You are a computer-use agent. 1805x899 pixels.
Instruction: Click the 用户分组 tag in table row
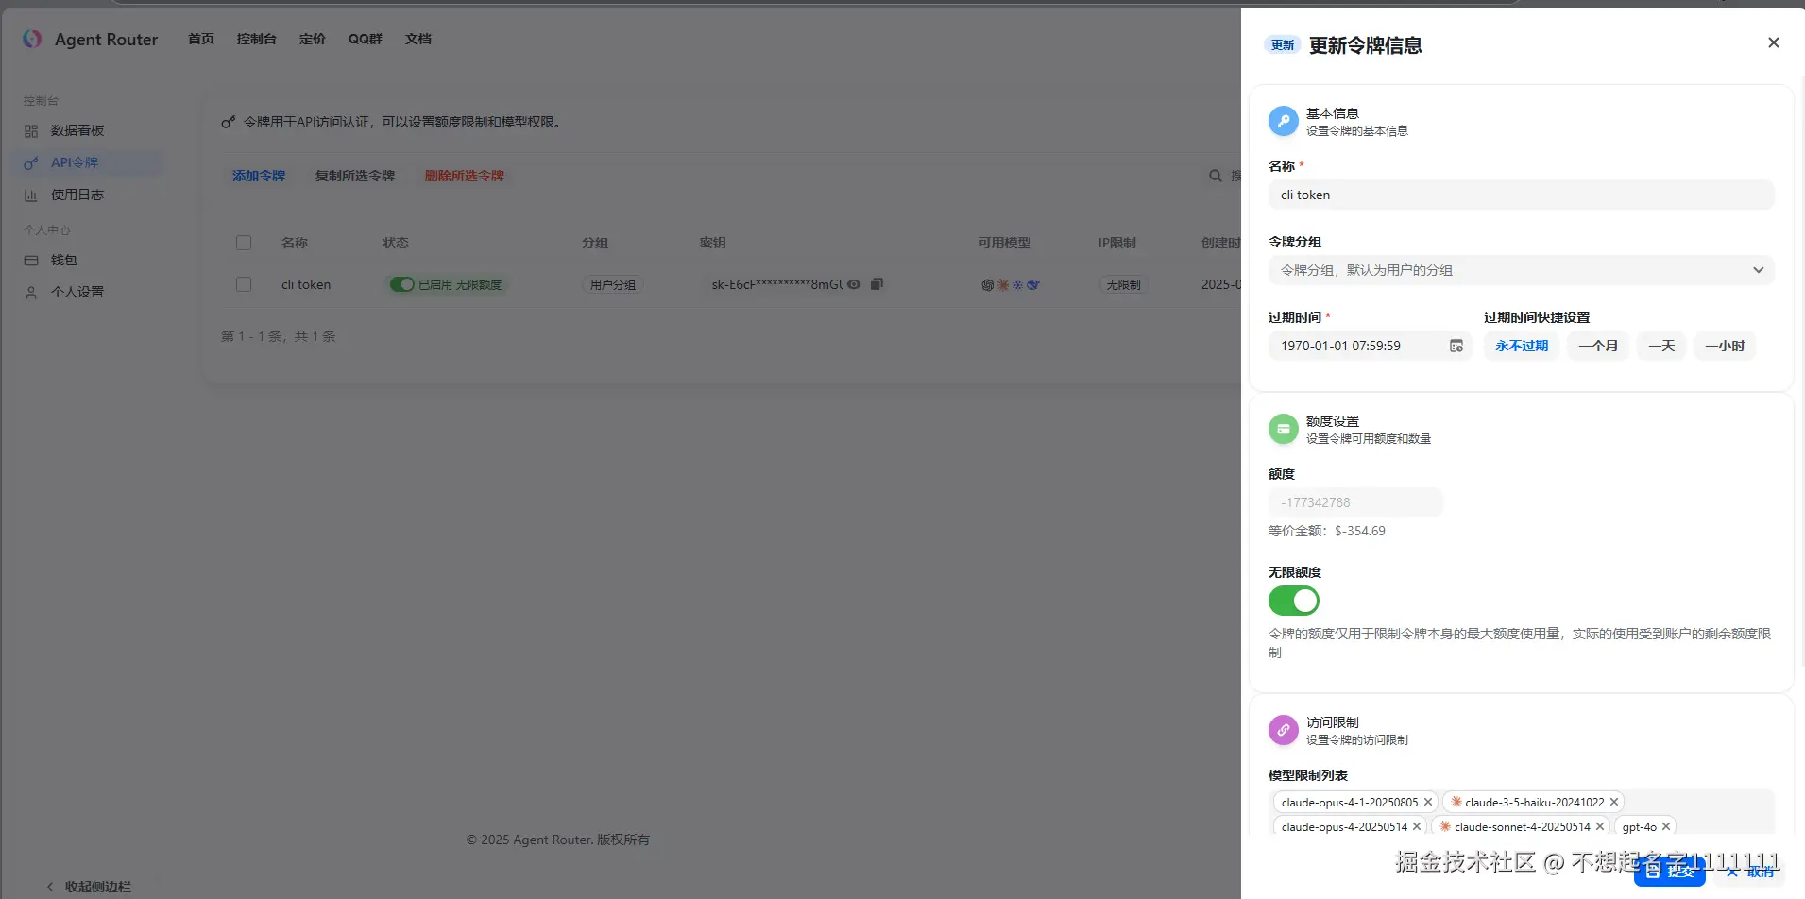[613, 284]
